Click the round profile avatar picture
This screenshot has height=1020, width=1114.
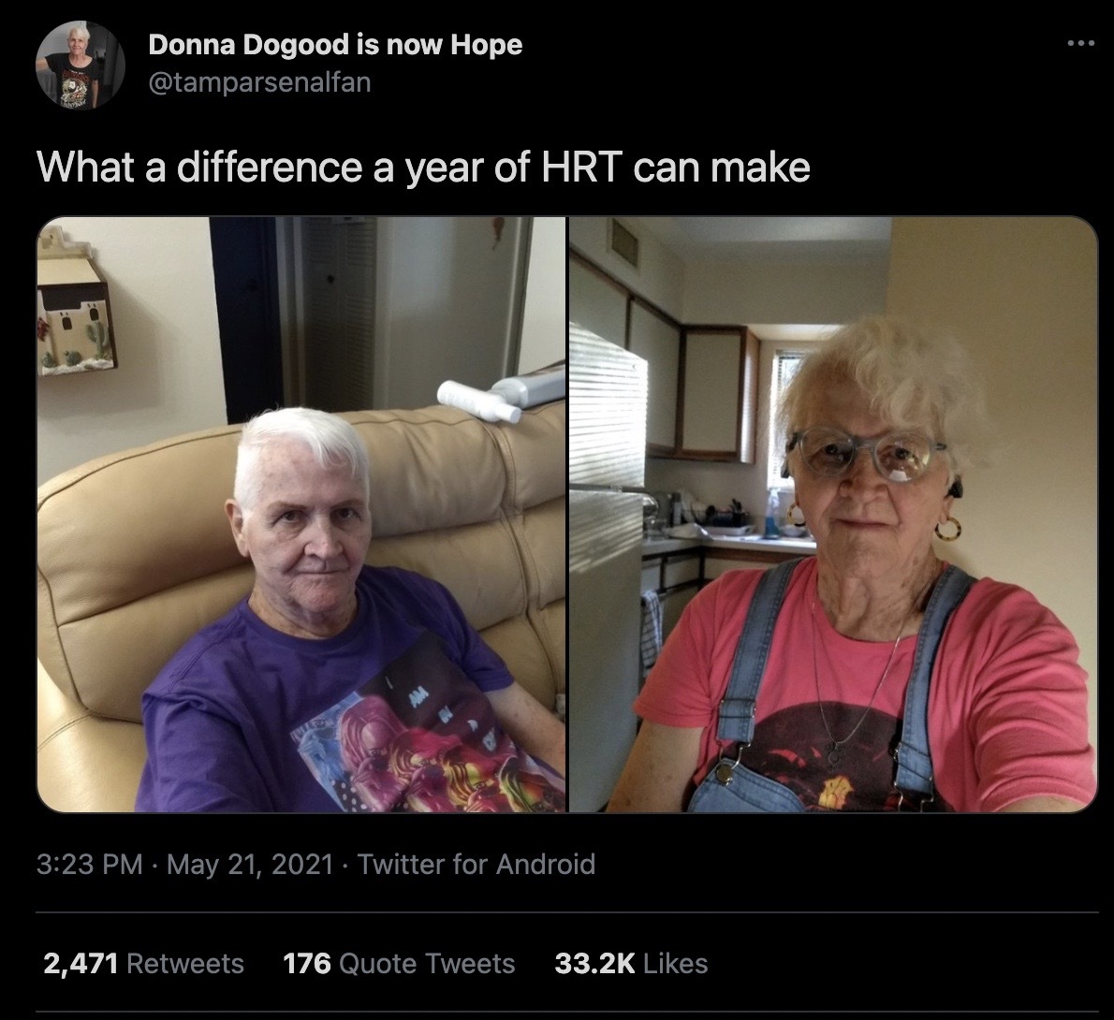[81, 65]
